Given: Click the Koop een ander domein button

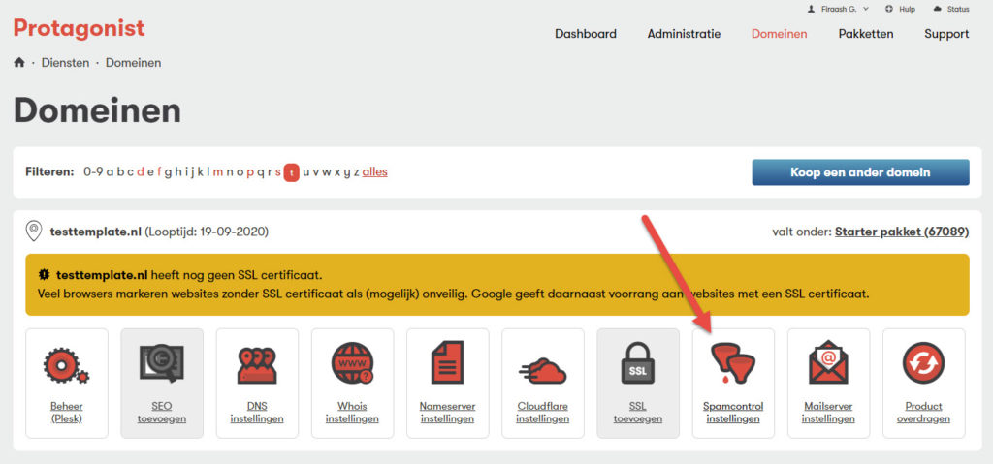Looking at the screenshot, I should pos(861,172).
